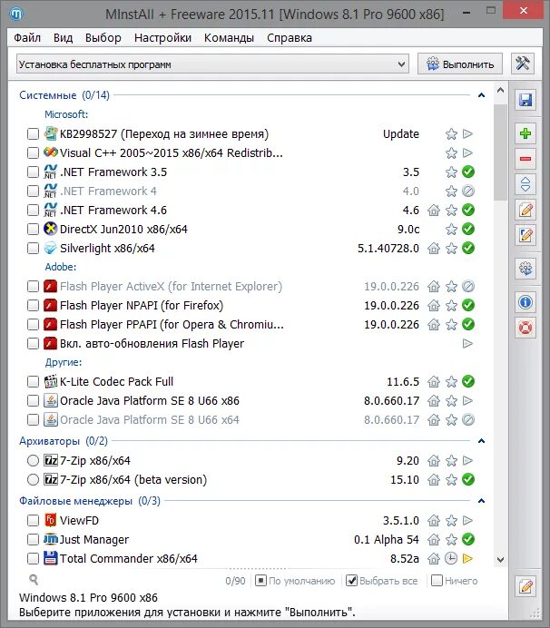Open the Команды menu
The width and height of the screenshot is (550, 628).
[x=229, y=37]
